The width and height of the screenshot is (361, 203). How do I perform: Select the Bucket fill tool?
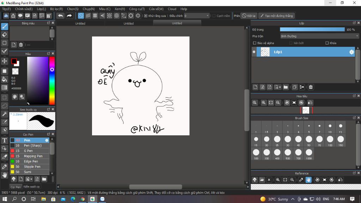[x=5, y=79]
